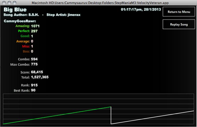This screenshot has height=127, width=197.
Task: Click the Perfect count 297
Action: point(34,31)
